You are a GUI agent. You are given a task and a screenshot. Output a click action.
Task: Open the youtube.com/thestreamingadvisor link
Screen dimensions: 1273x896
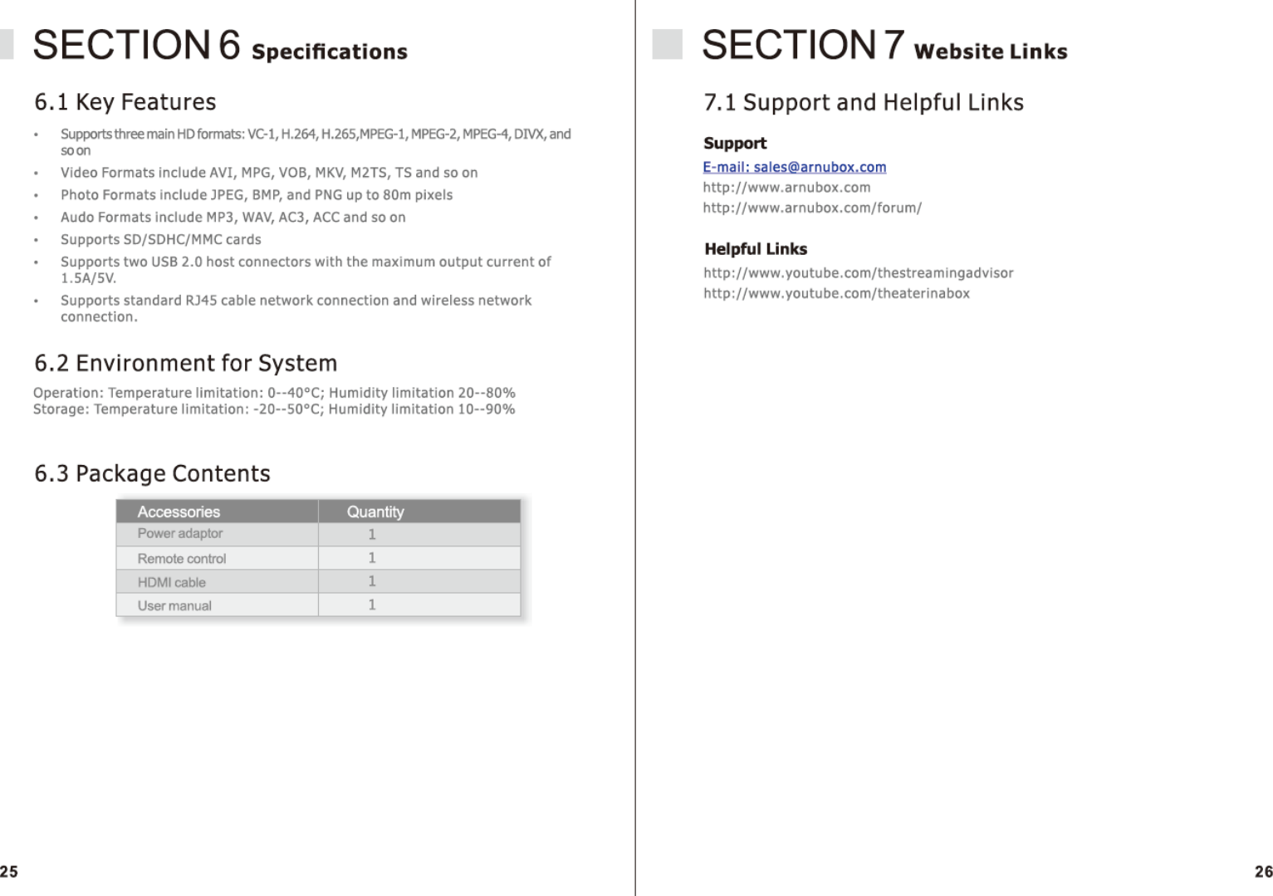pyautogui.click(x=858, y=273)
